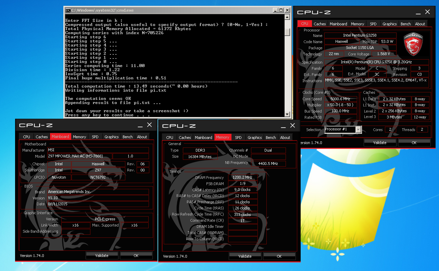Click the cmd.exe vertical scrollbar thumb
The width and height of the screenshot is (439, 271).
287,31
